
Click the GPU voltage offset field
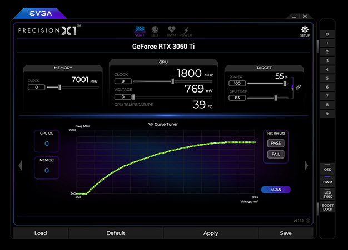coord(123,97)
